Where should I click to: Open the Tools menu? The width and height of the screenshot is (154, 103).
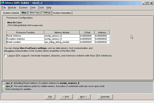(x=41, y=7)
